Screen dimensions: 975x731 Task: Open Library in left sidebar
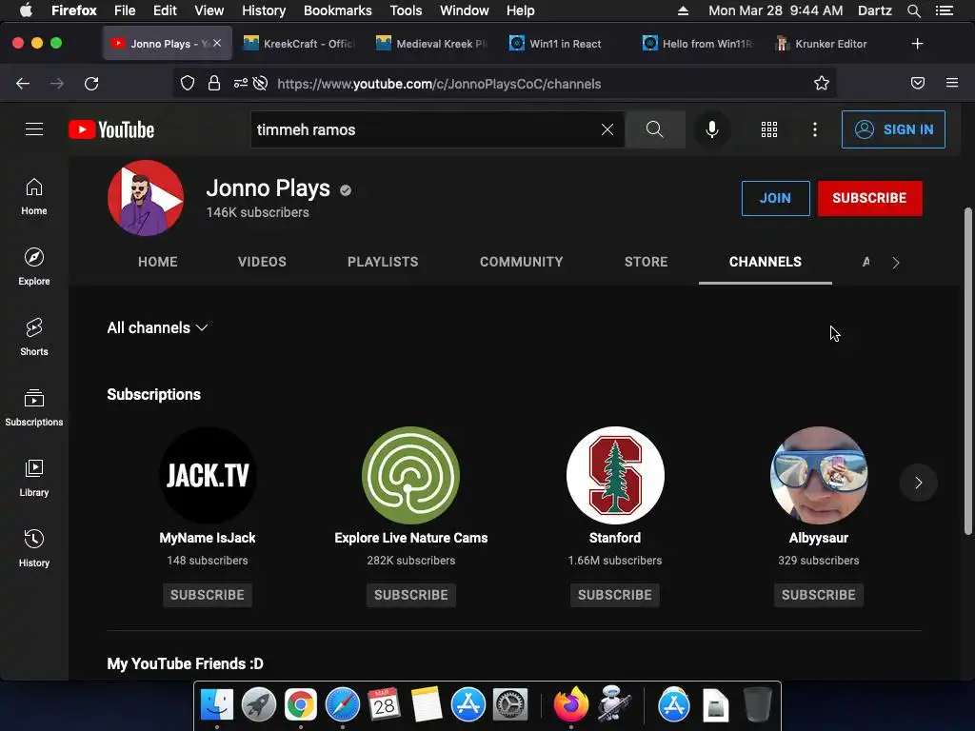[x=34, y=478]
